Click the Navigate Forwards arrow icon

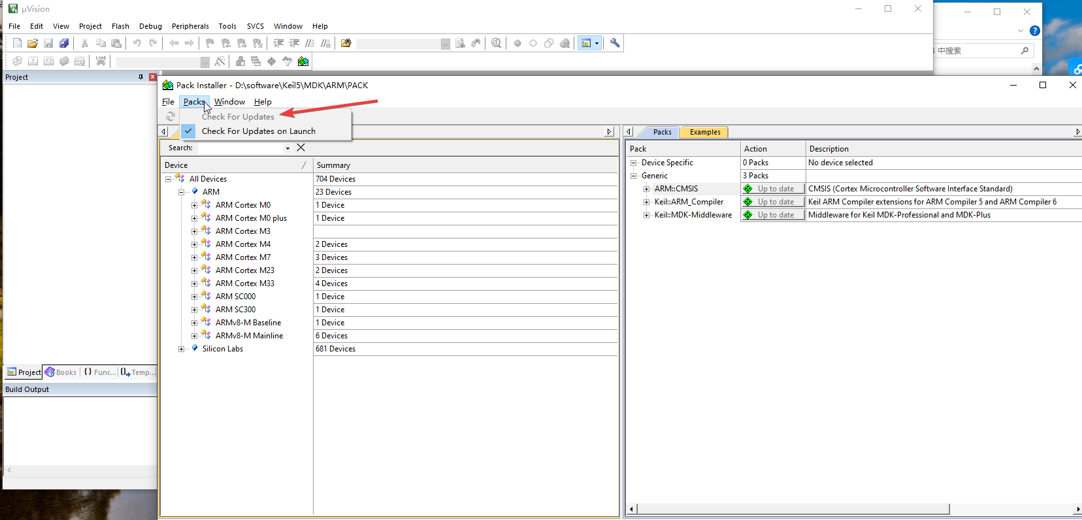pos(189,43)
